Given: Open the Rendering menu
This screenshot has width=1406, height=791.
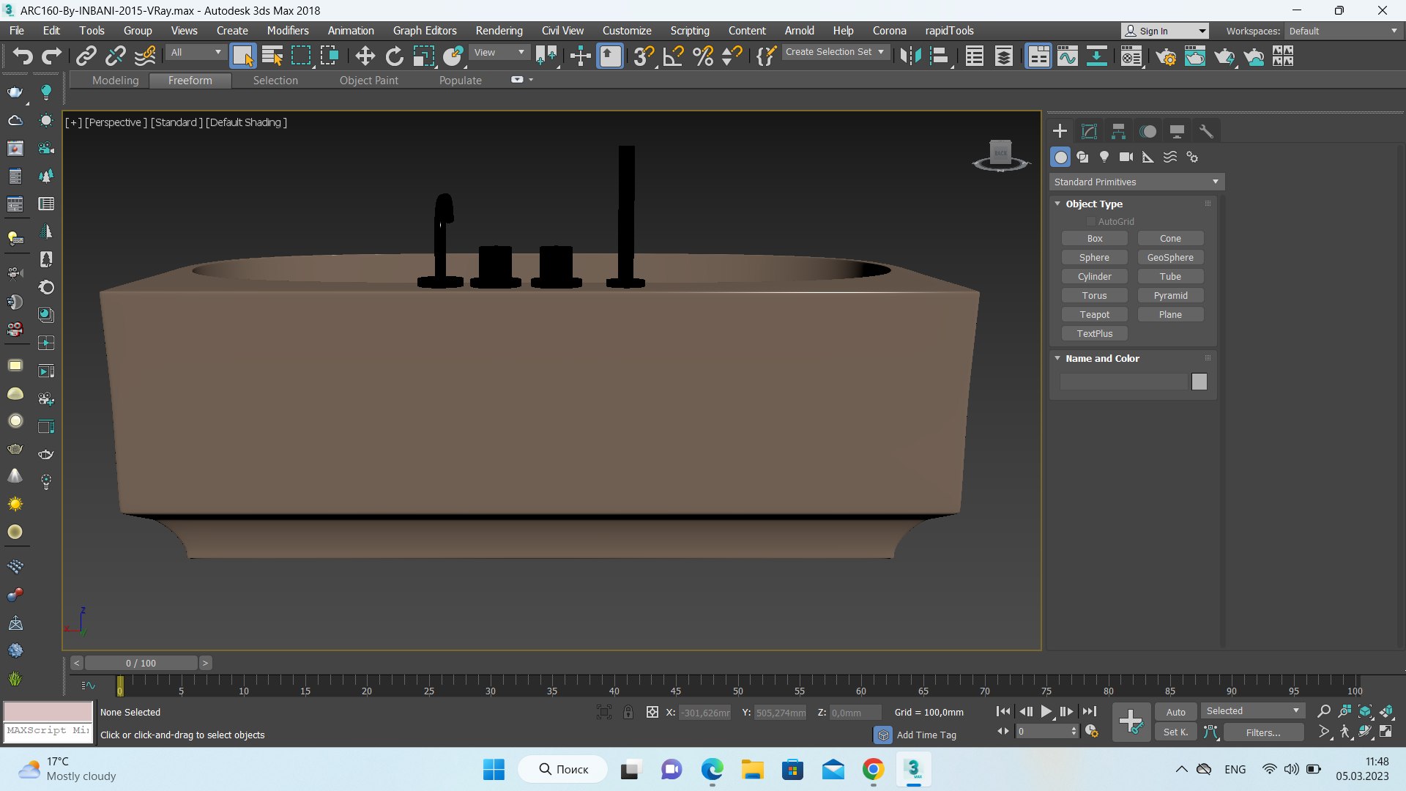Looking at the screenshot, I should [x=499, y=31].
